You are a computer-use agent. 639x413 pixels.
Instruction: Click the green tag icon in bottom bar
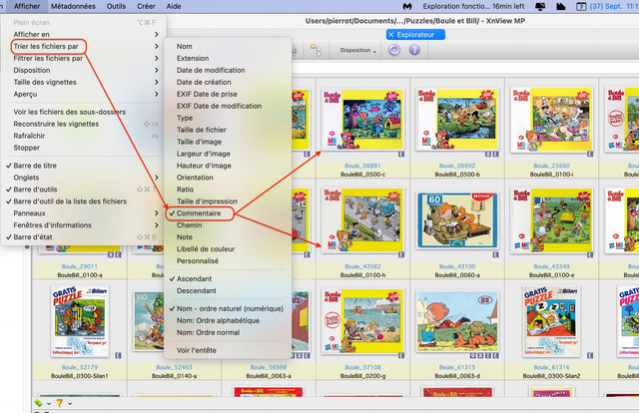tap(38, 403)
